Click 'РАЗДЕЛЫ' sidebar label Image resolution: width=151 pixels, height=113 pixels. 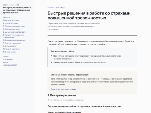(x=6, y=17)
